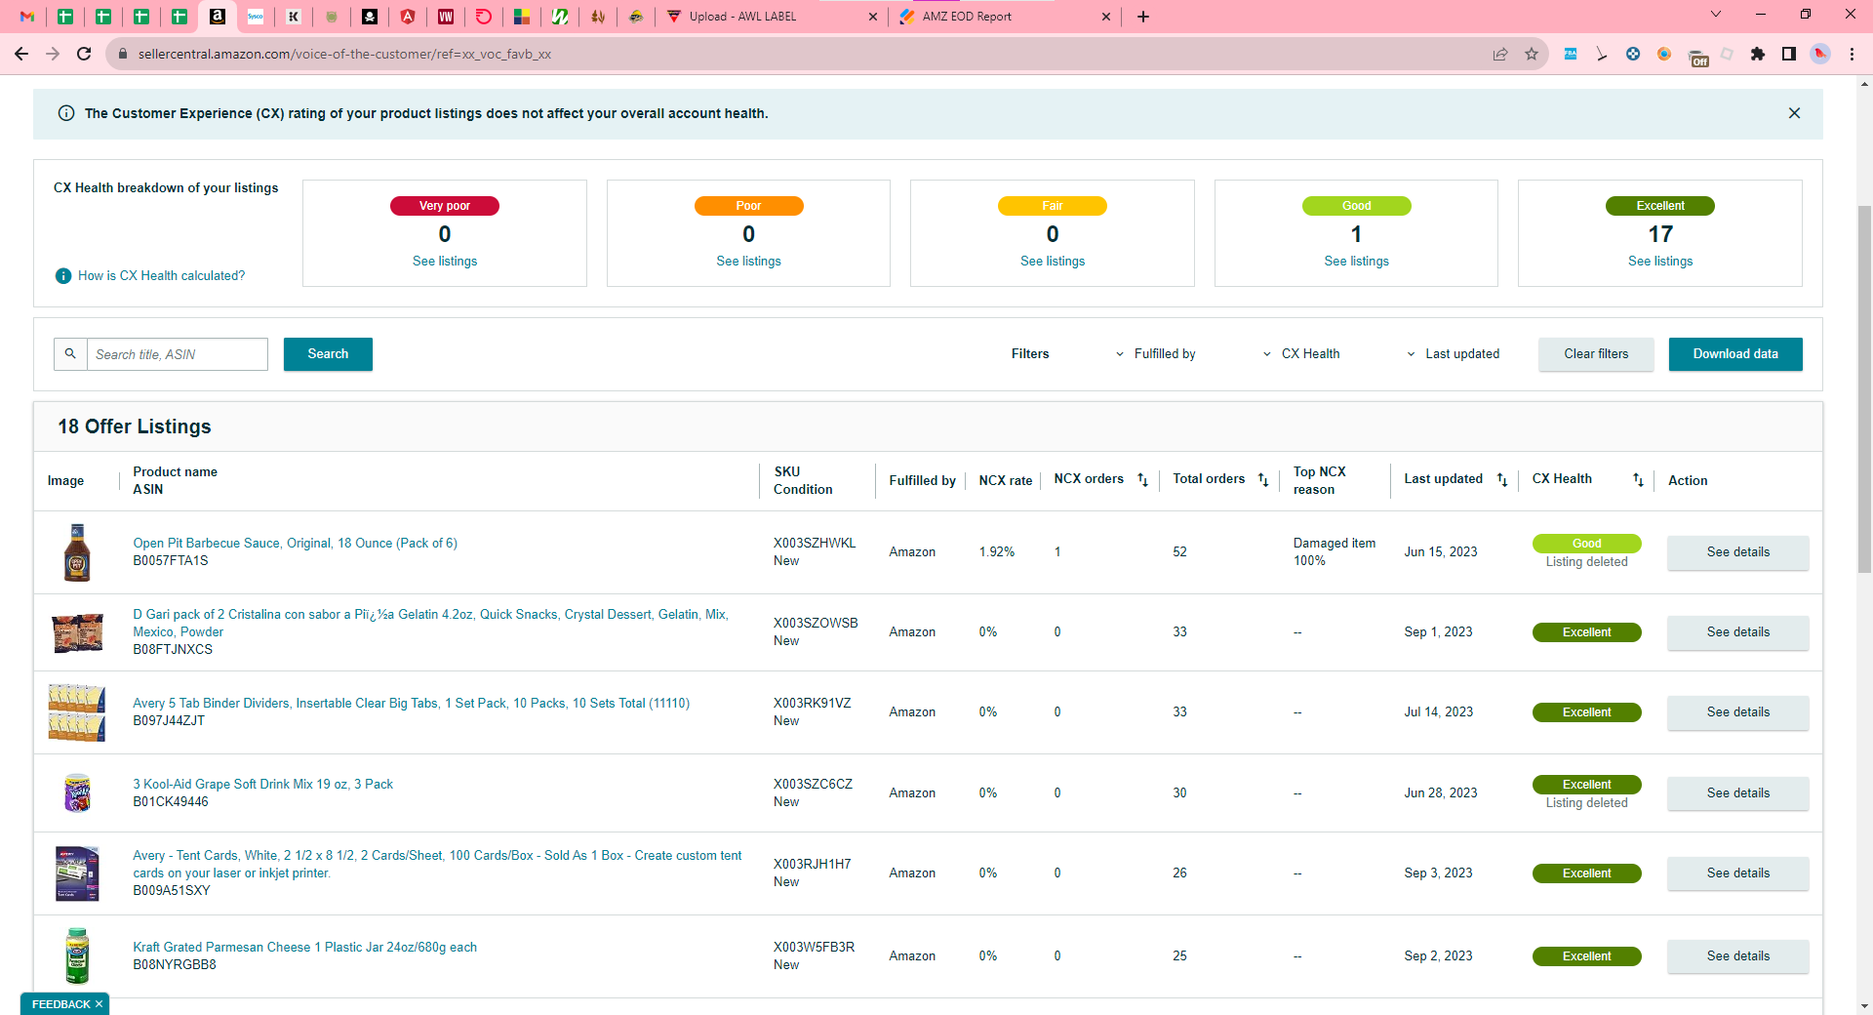Sort listings by Total orders
This screenshot has width=1873, height=1015.
coord(1263,479)
